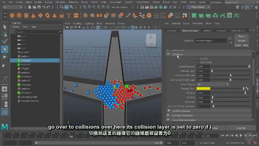Open the Peter Gend account dropdown
Viewport: 259px width, 146px height.
[199, 7]
